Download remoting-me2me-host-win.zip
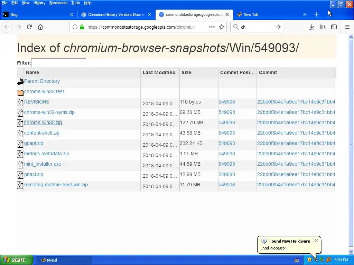The image size is (354, 265). (56, 185)
